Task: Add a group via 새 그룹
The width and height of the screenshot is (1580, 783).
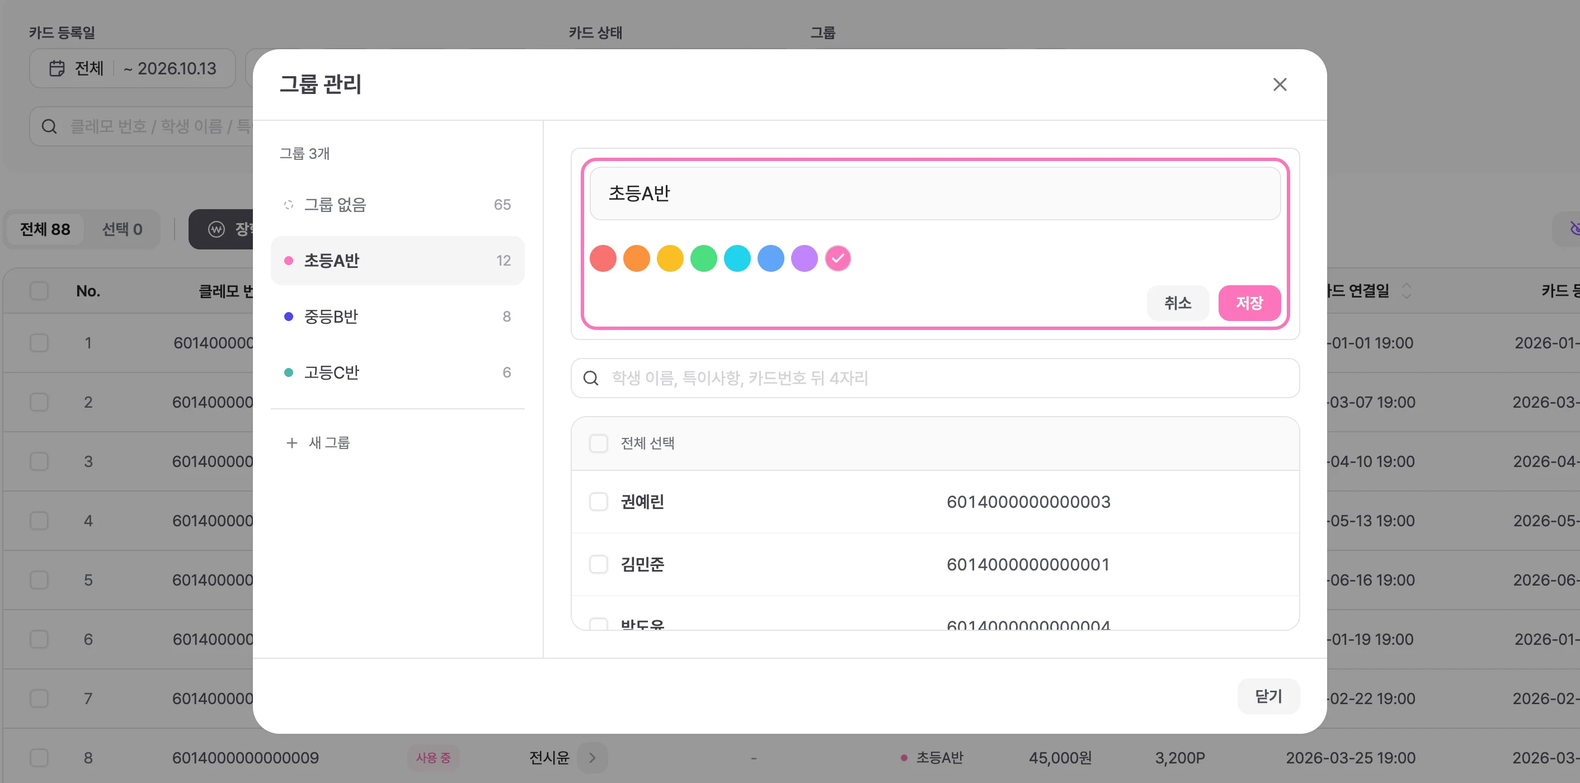Action: click(x=318, y=443)
